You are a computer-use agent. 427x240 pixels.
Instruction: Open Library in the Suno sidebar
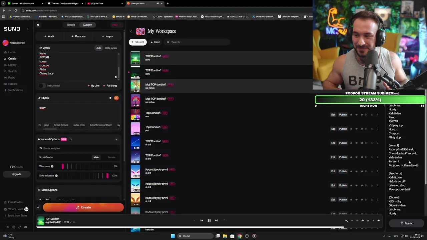[12, 65]
